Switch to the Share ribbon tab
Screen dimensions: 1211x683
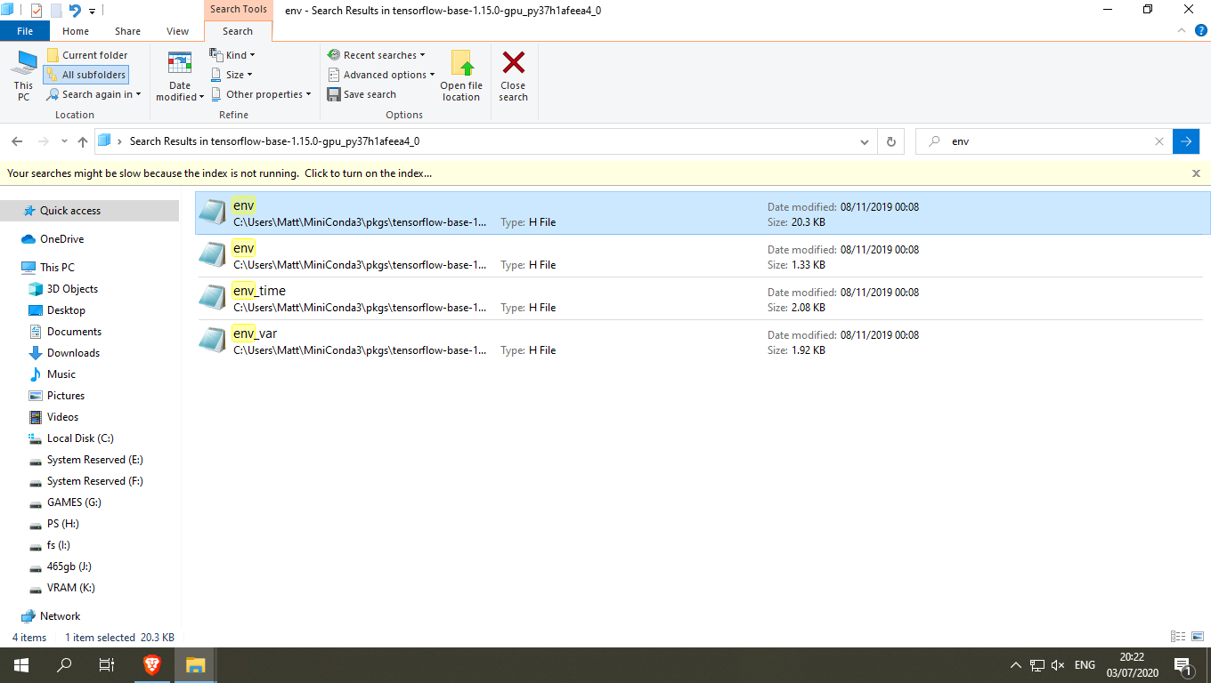[x=127, y=31]
